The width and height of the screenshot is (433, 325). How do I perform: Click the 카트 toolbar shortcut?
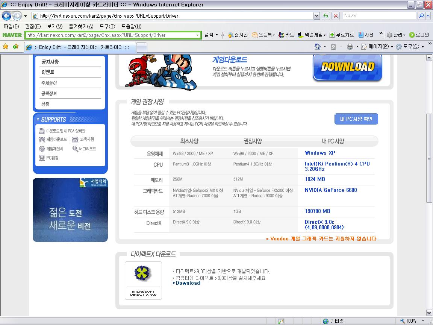click(x=286, y=35)
